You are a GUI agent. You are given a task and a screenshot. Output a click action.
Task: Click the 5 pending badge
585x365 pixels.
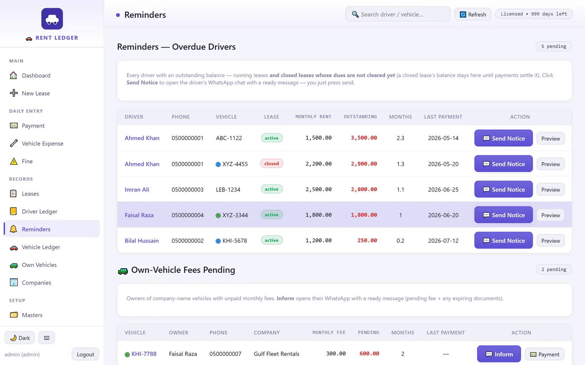(554, 46)
